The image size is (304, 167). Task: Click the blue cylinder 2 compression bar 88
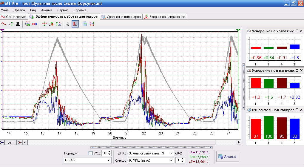tap(294, 128)
